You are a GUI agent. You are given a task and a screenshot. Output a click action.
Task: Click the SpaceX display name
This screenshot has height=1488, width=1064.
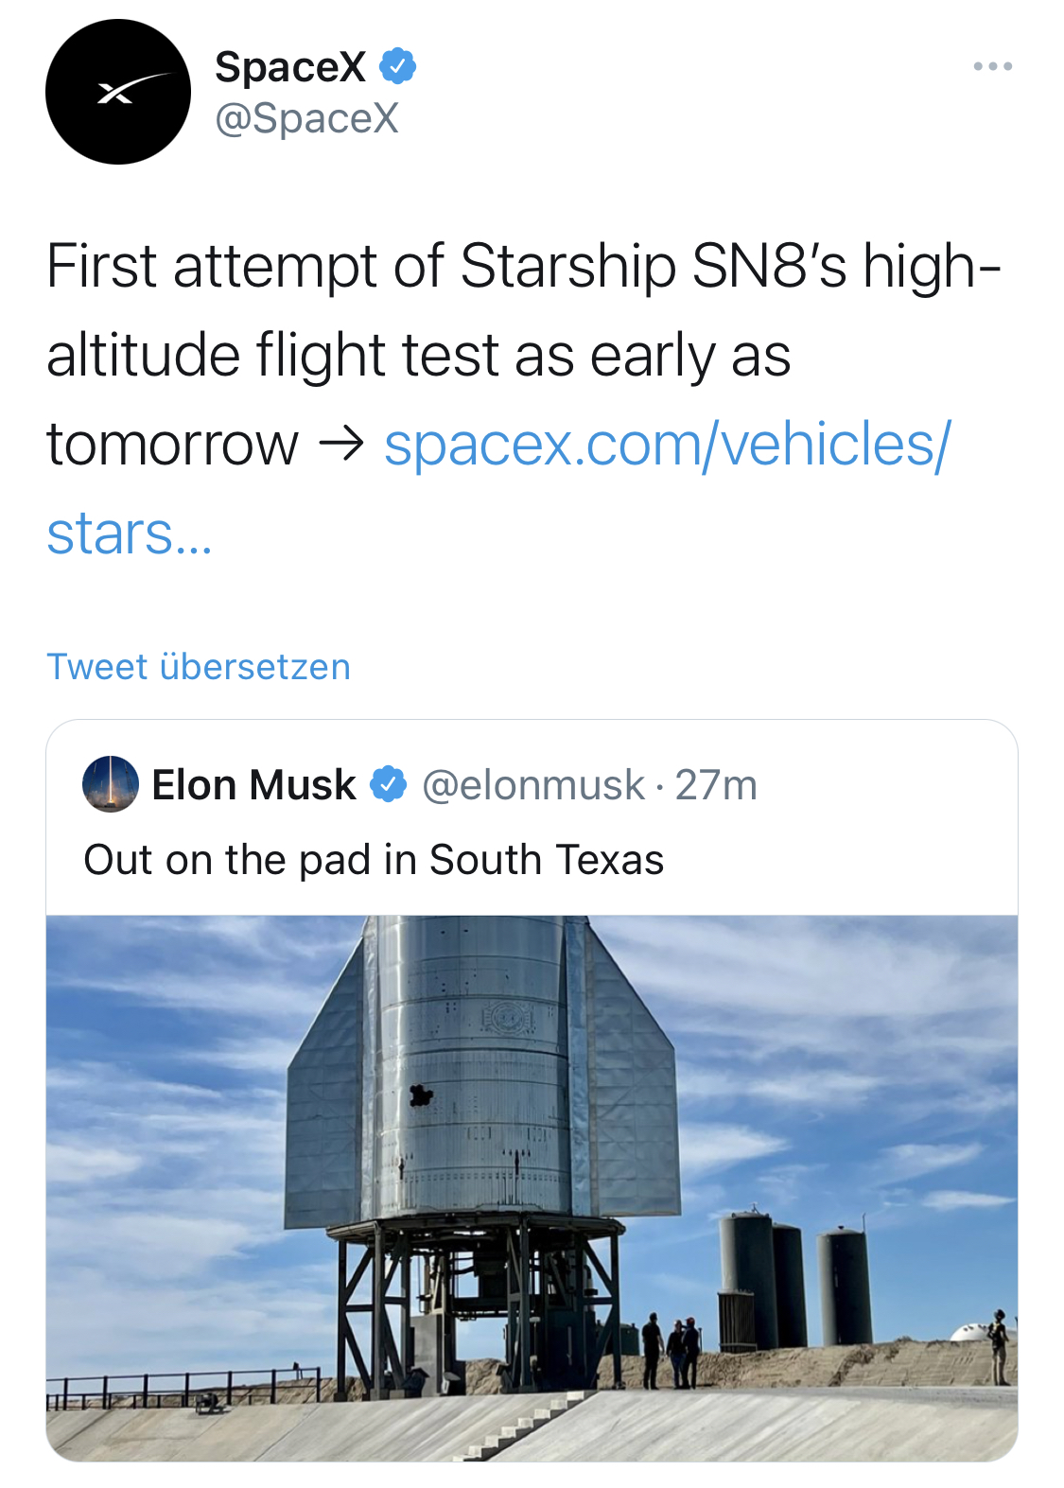290,66
